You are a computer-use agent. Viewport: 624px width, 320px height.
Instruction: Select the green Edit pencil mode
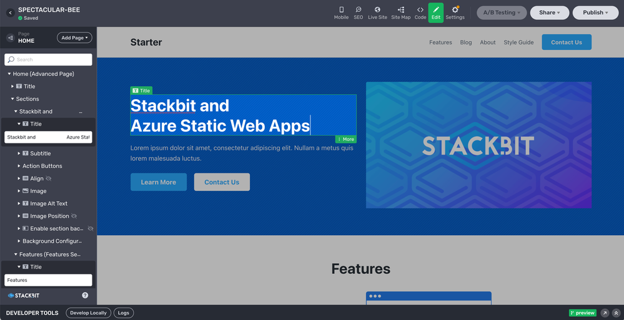click(436, 12)
